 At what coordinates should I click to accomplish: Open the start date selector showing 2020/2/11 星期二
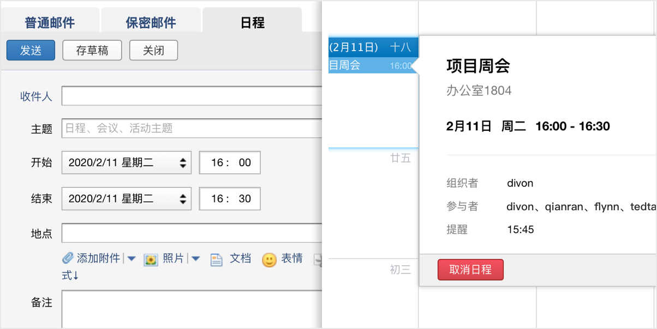[x=126, y=162]
